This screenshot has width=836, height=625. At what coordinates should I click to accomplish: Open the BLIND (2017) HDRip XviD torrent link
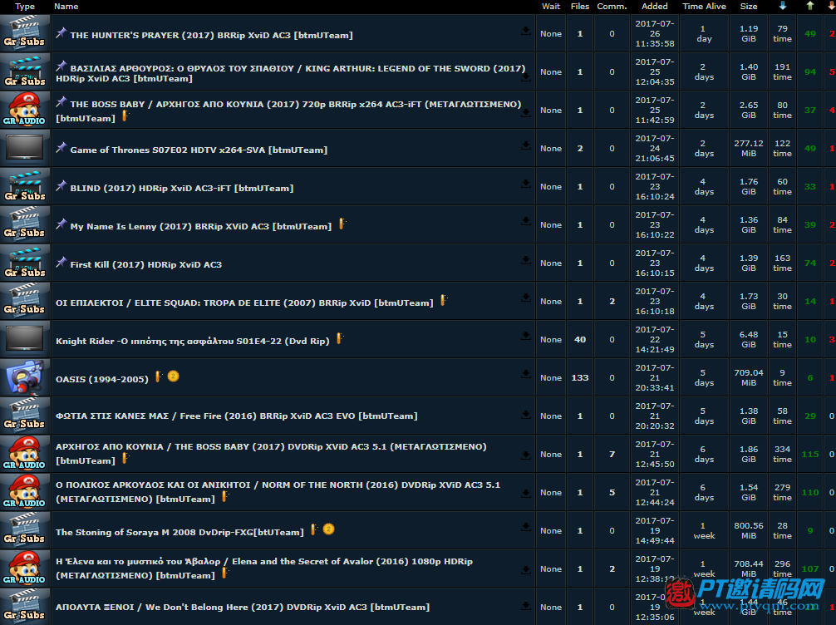181,188
